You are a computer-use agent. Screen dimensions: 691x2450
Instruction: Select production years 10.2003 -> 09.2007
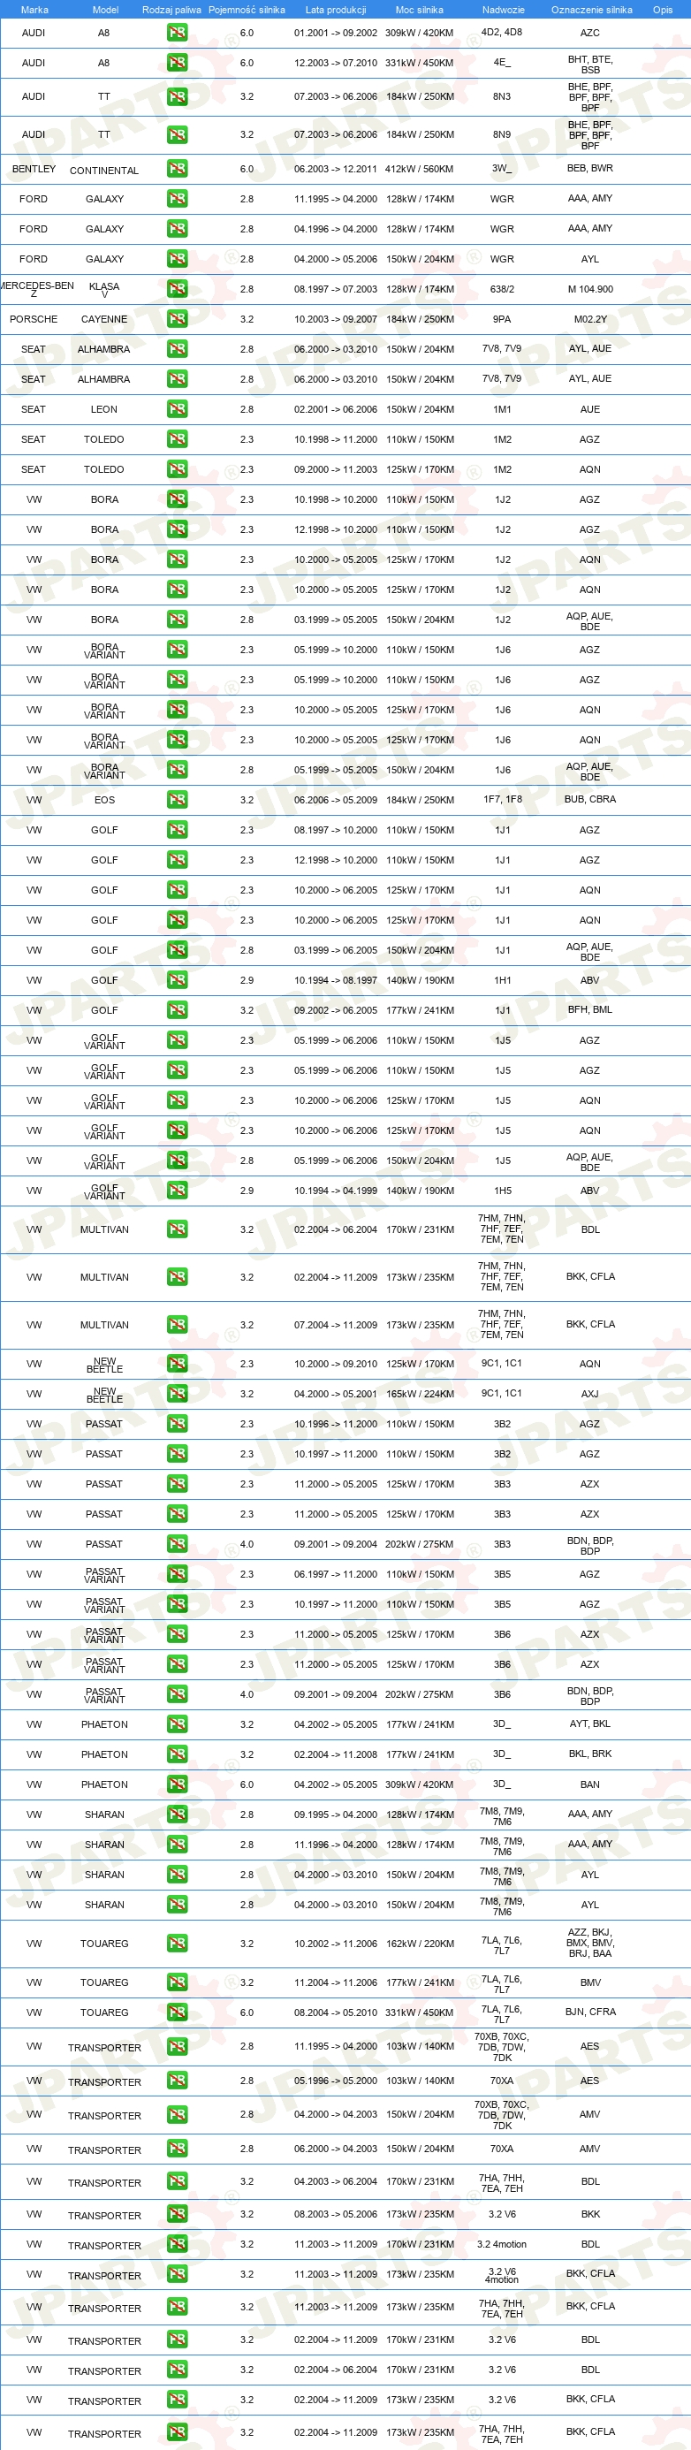tap(336, 320)
